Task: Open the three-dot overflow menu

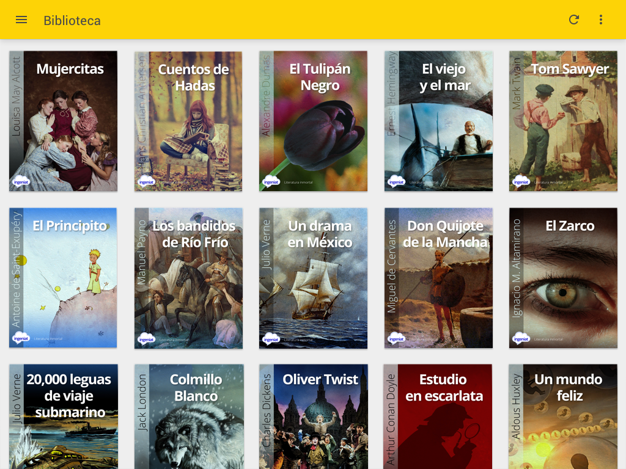Action: [x=601, y=20]
